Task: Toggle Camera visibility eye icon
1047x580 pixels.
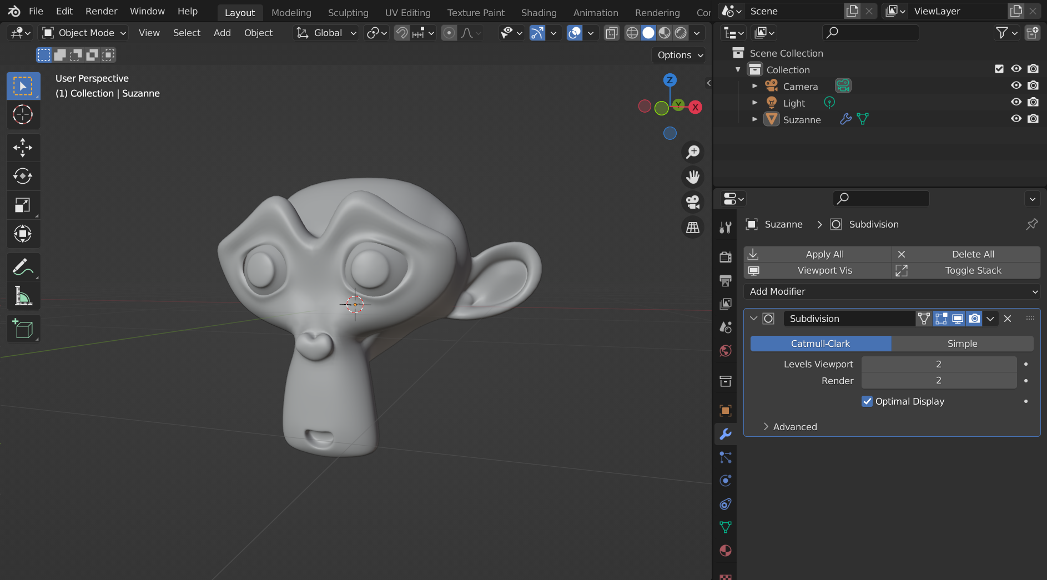Action: pos(1016,85)
